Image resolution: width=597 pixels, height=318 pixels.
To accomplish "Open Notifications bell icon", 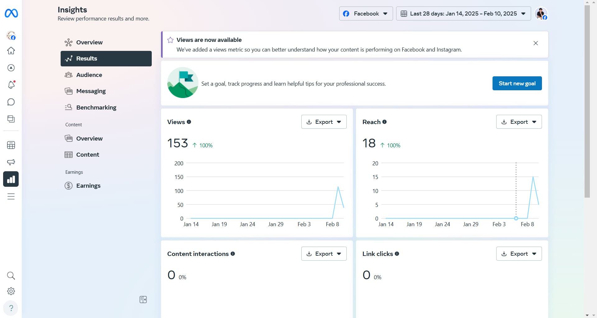I will point(11,85).
